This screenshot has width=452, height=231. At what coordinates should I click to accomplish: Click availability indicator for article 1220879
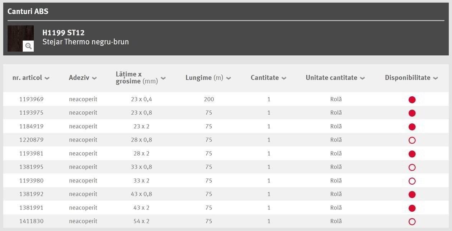tap(412, 140)
